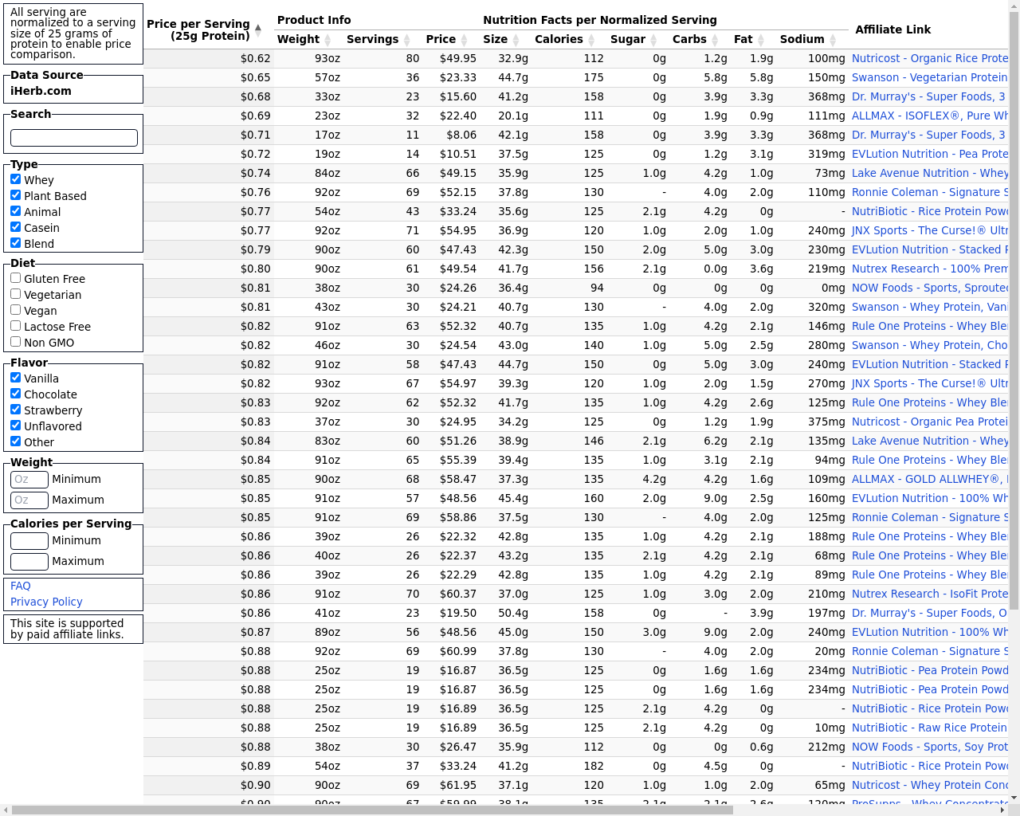Open ALLMAX ISOFLEX Pure Whey link
The width and height of the screenshot is (1020, 816).
pos(930,116)
